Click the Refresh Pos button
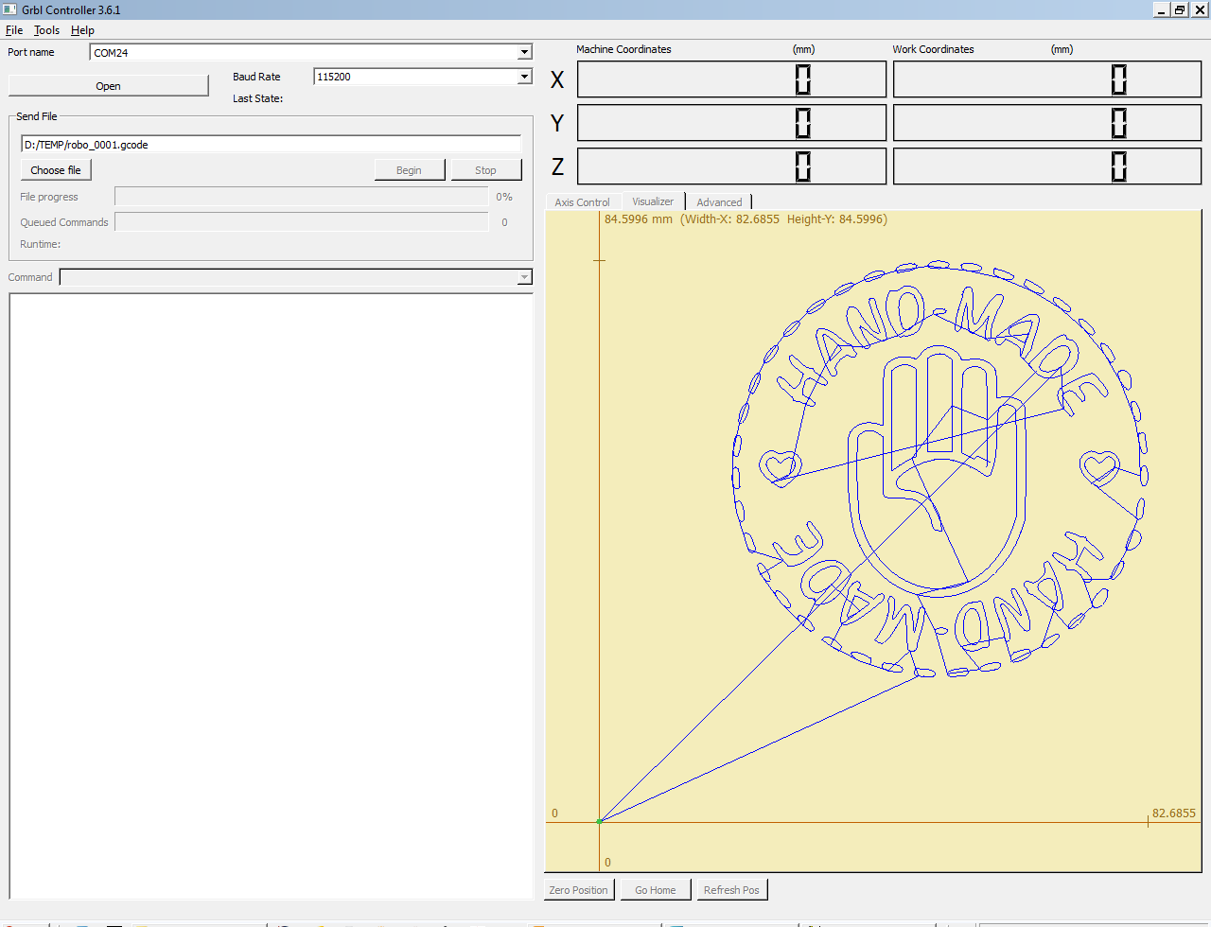1211x927 pixels. (731, 890)
